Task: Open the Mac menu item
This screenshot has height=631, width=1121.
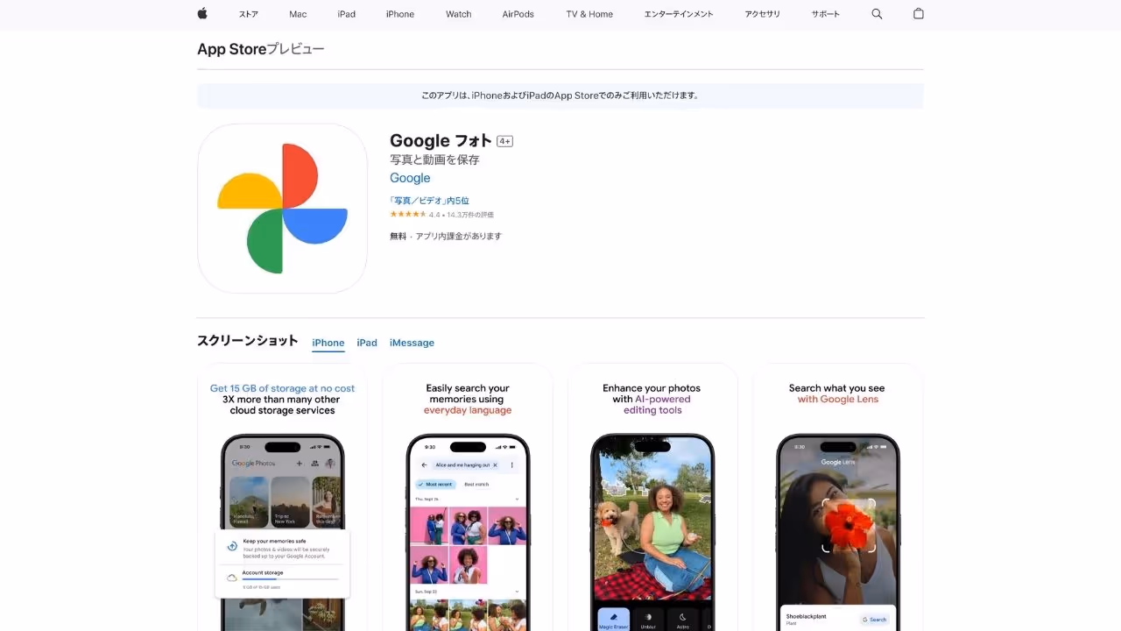Action: (x=298, y=14)
